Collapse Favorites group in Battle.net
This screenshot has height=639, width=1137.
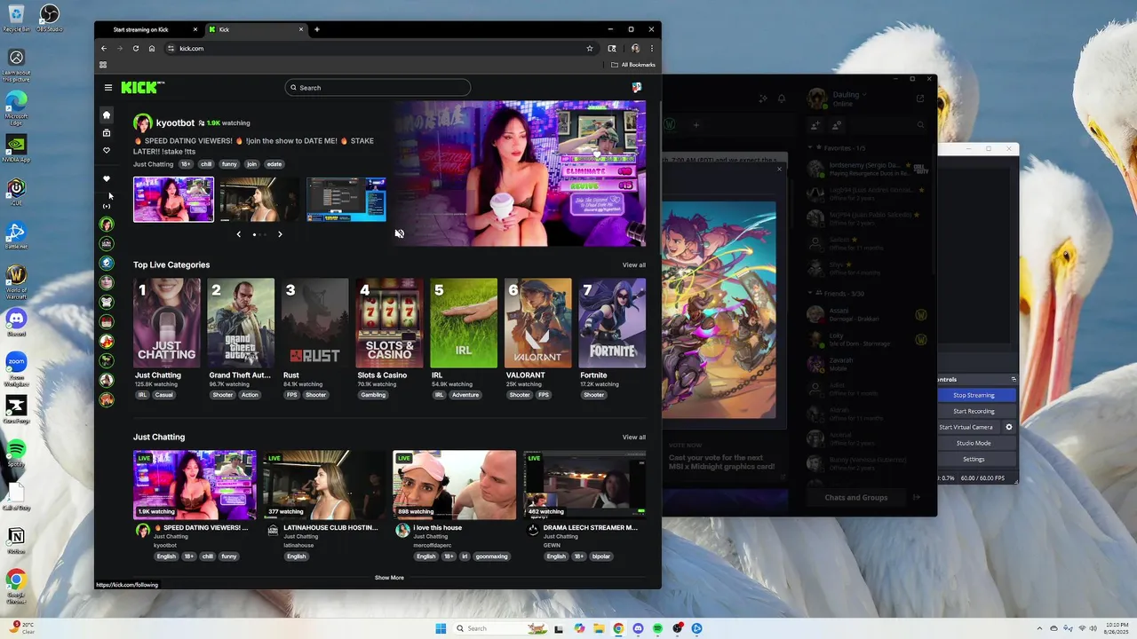point(811,148)
